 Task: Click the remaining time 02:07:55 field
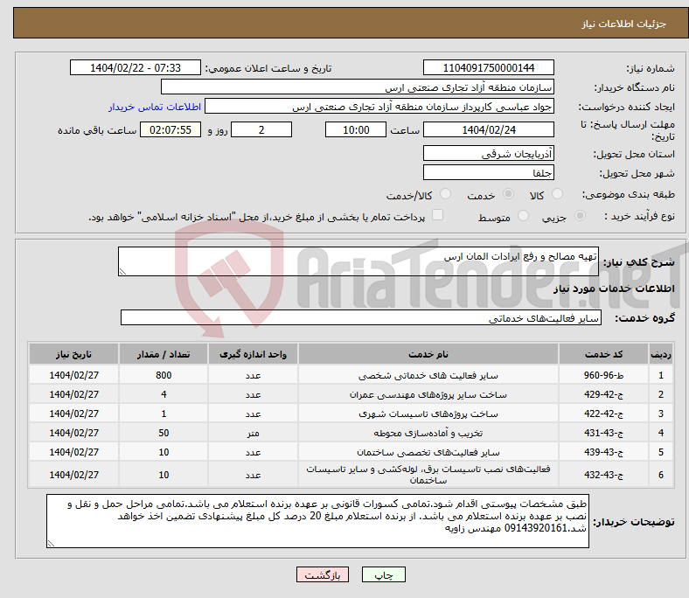(x=171, y=129)
